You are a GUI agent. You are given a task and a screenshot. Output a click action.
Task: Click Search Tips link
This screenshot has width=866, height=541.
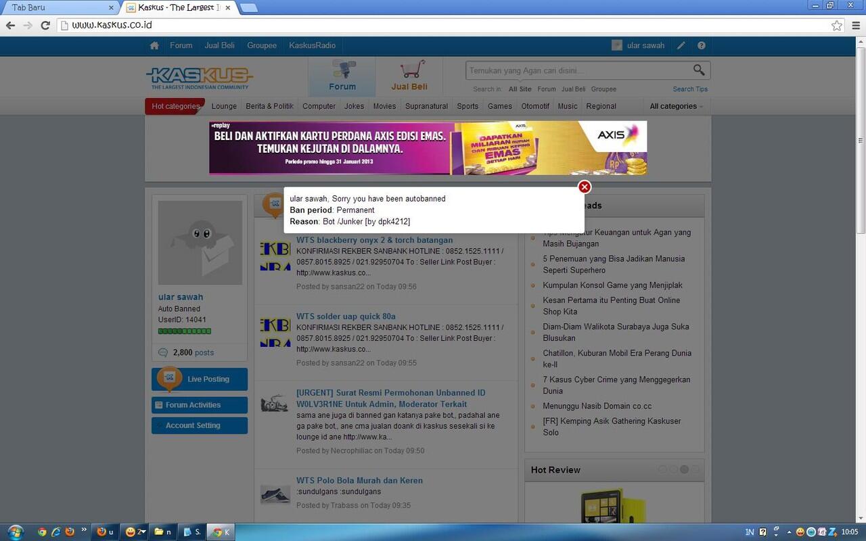(x=690, y=89)
